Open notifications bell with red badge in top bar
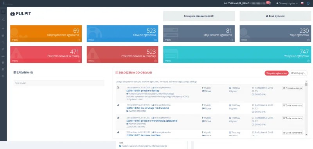 [269, 3]
